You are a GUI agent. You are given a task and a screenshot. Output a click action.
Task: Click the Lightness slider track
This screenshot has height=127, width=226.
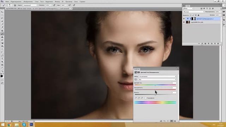tap(155, 95)
